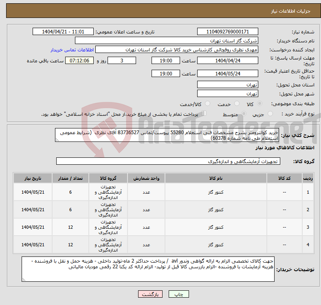Image resolution: width=321 pixels, height=305 pixels.
Task: Click the resize handle of the توضیحات خریدار box
Action: pyautogui.click(x=24, y=279)
